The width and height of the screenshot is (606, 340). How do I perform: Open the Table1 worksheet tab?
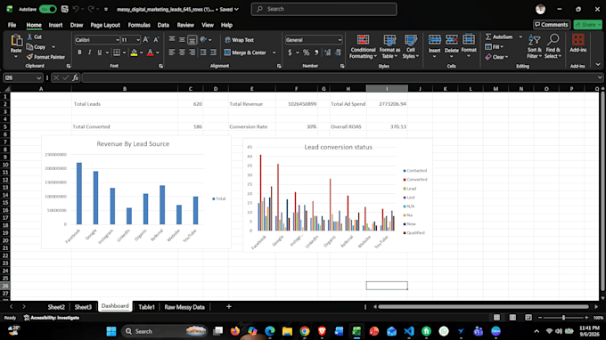(x=146, y=307)
